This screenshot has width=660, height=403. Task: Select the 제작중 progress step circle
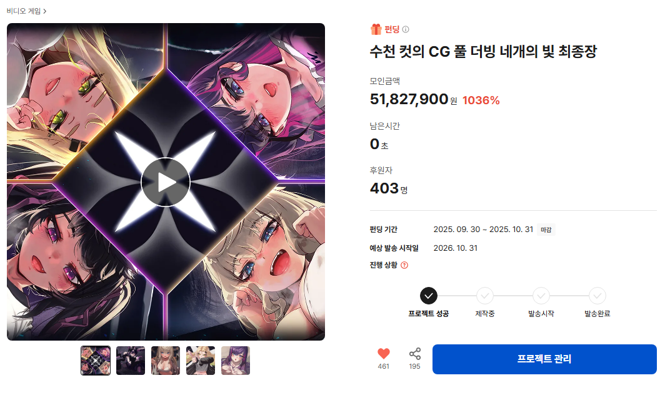click(x=485, y=296)
